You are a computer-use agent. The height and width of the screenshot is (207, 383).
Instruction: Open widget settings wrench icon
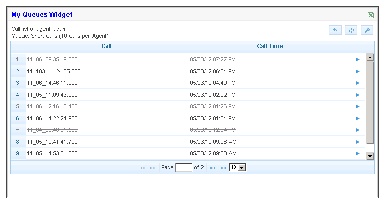pyautogui.click(x=366, y=30)
